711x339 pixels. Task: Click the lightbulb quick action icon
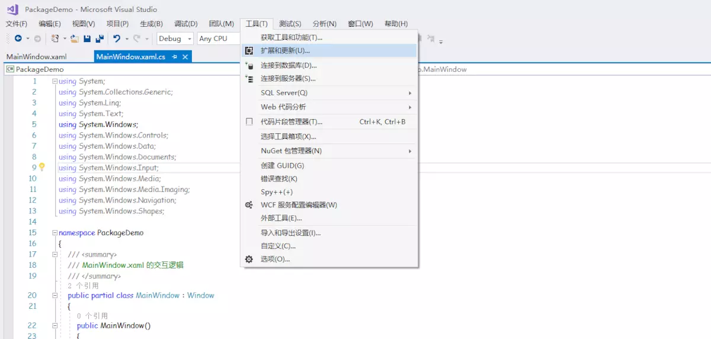(x=42, y=167)
